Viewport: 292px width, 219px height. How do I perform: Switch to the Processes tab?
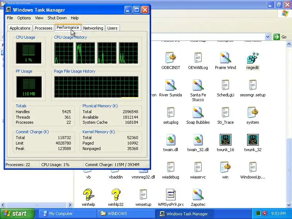click(x=43, y=28)
